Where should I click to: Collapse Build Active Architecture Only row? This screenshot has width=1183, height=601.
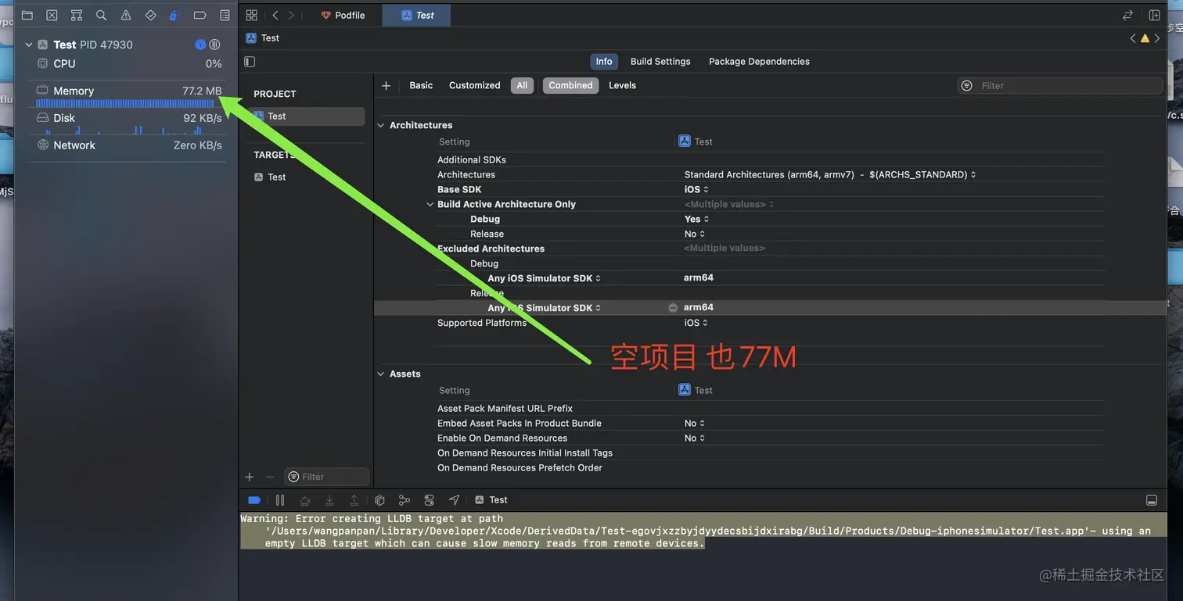[x=430, y=205]
